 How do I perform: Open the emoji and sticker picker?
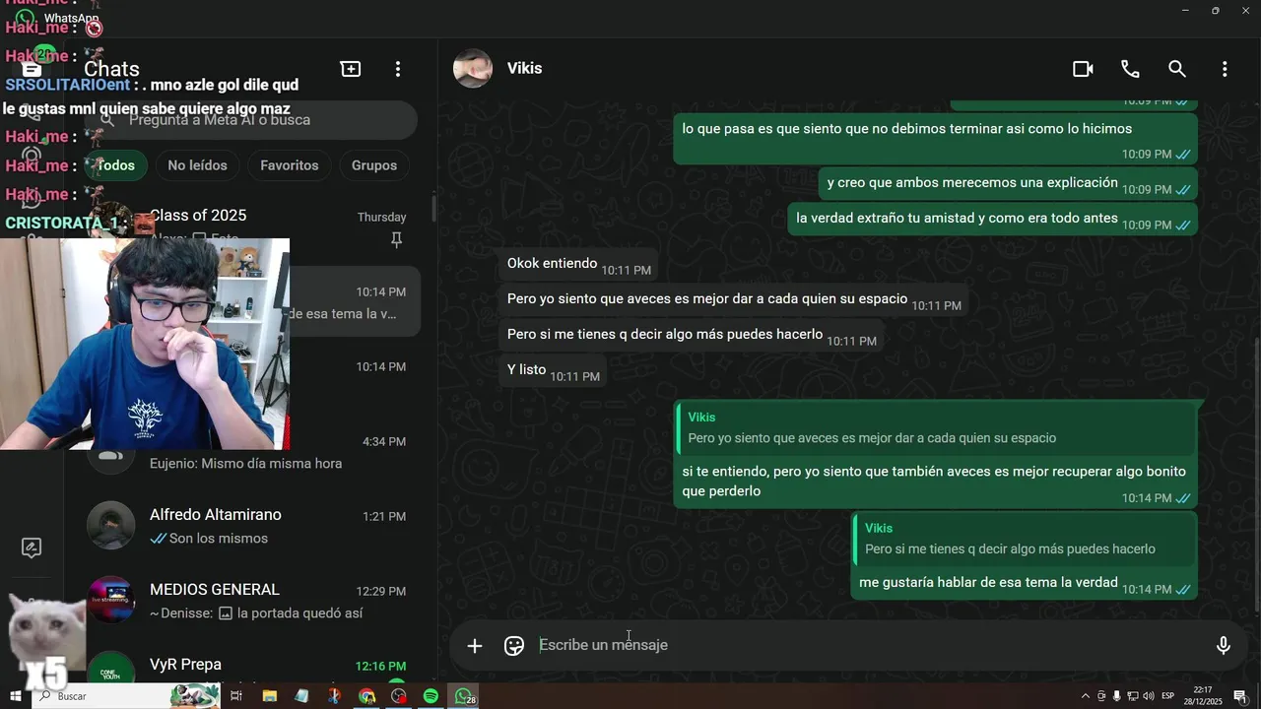(x=514, y=645)
